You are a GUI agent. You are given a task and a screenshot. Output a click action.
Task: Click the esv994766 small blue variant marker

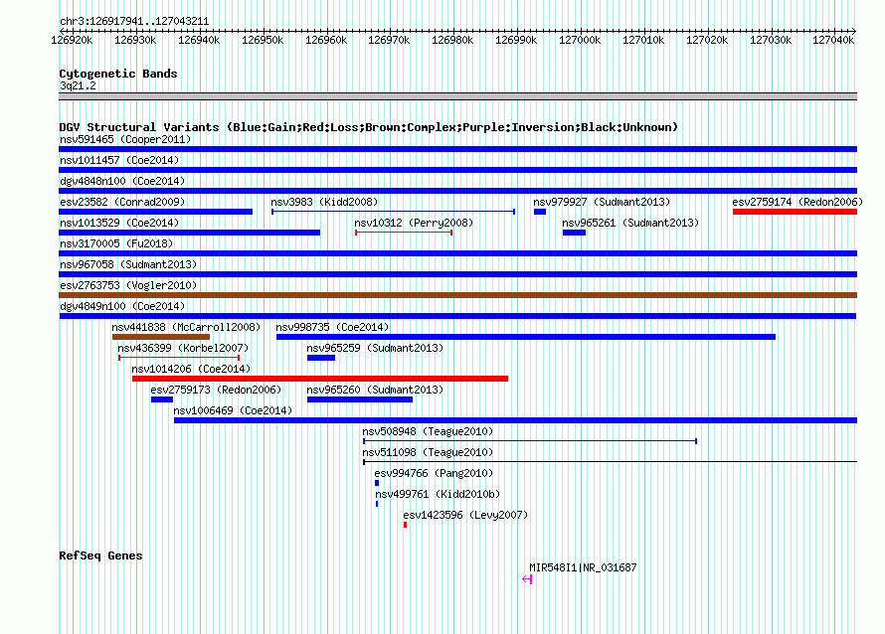377,483
